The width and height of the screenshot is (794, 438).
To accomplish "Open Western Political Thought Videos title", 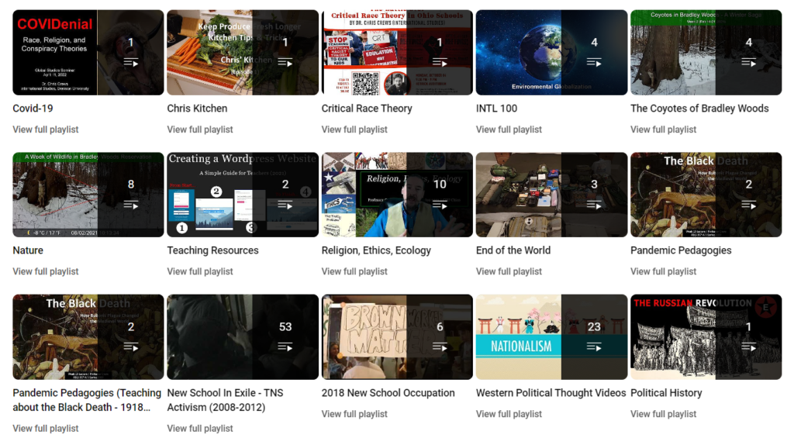I will click(551, 393).
